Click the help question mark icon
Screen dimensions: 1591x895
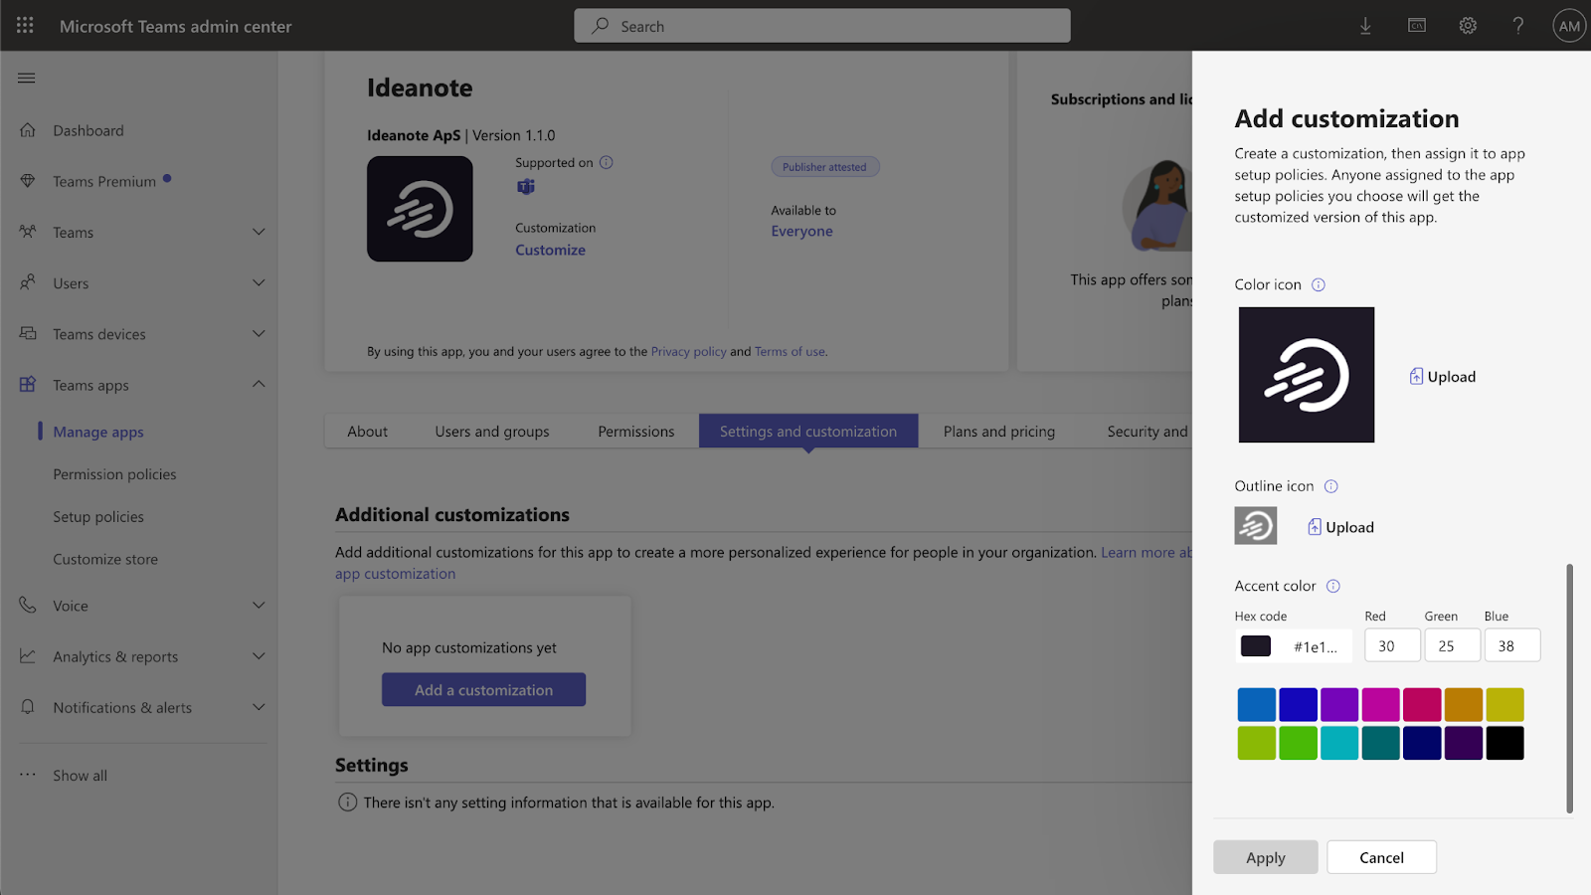pyautogui.click(x=1518, y=26)
